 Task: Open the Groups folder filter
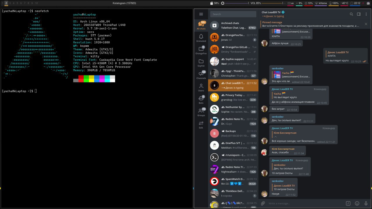tap(201, 112)
